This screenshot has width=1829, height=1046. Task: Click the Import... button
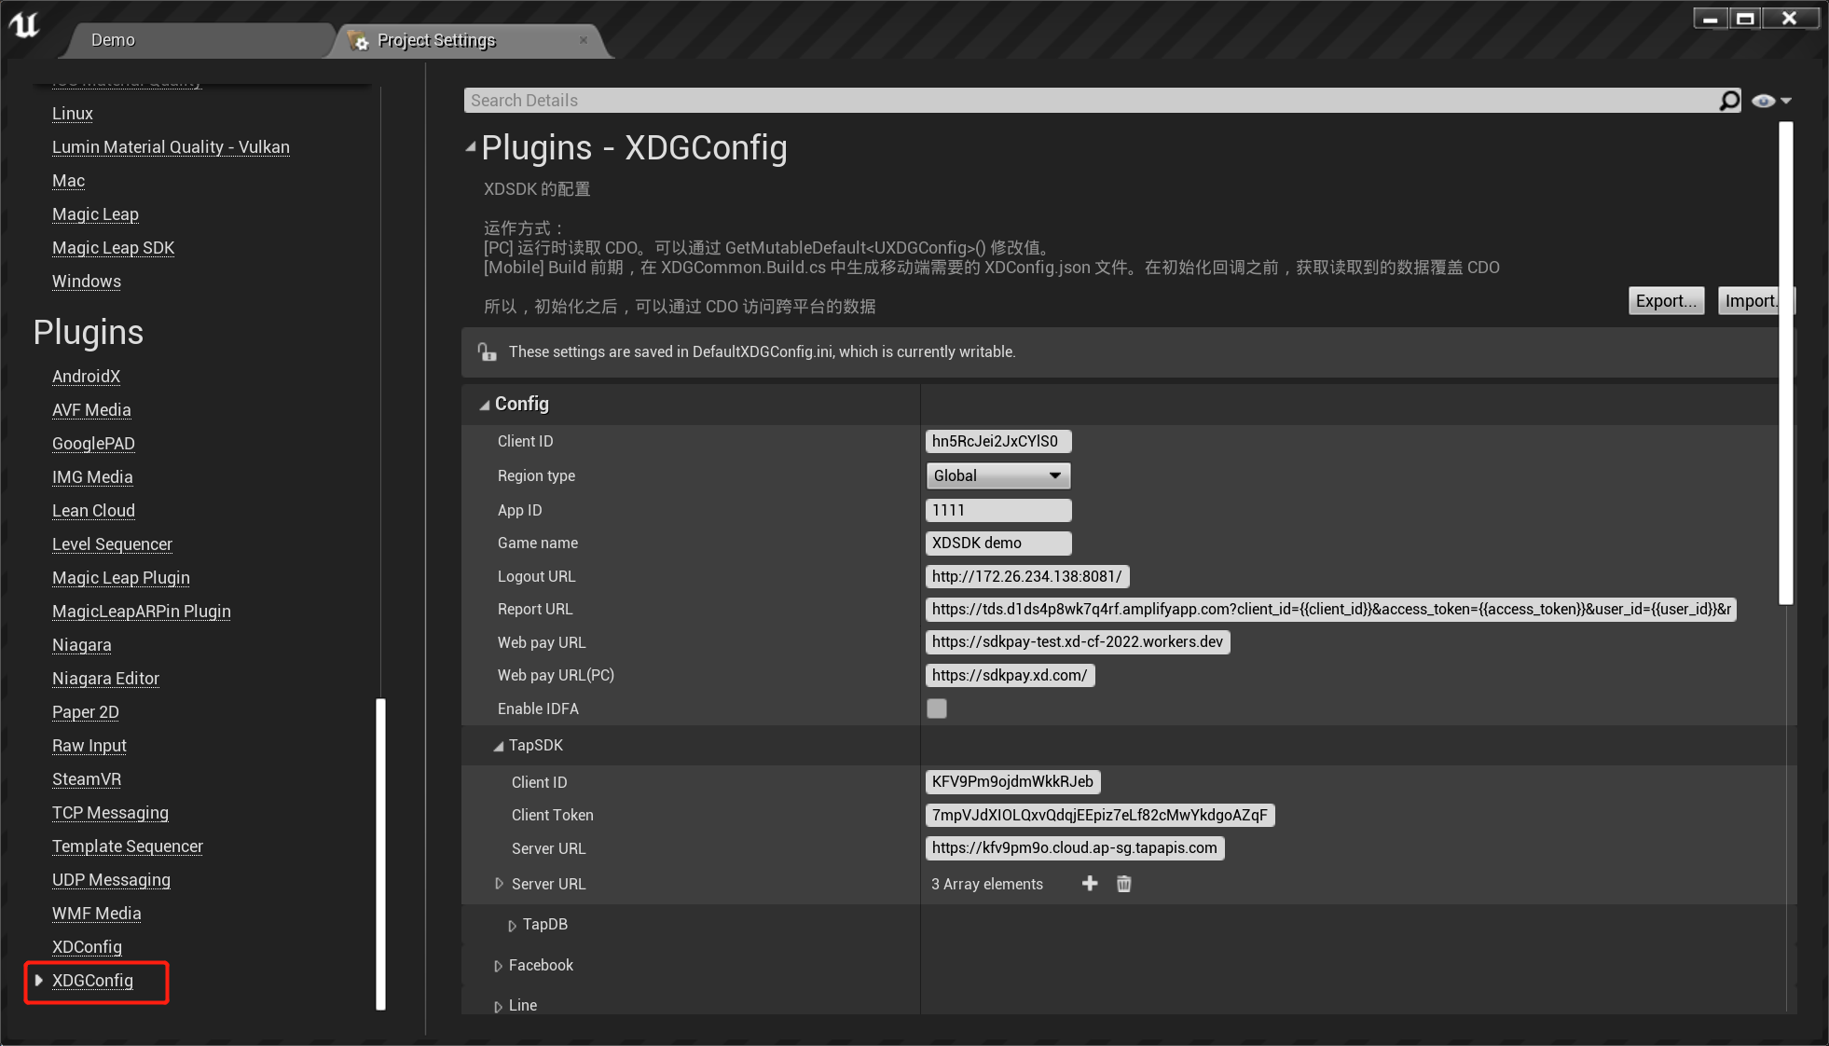click(x=1750, y=300)
